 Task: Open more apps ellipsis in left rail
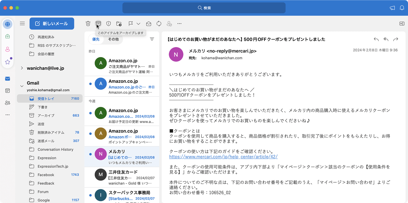click(x=8, y=115)
